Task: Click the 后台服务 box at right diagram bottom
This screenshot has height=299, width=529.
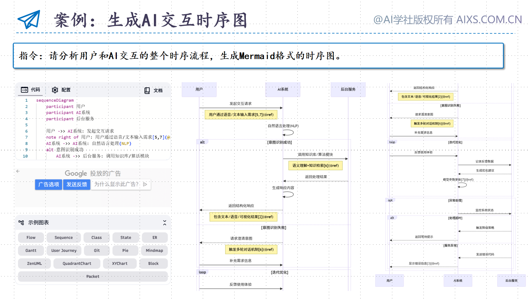Action: [512, 281]
